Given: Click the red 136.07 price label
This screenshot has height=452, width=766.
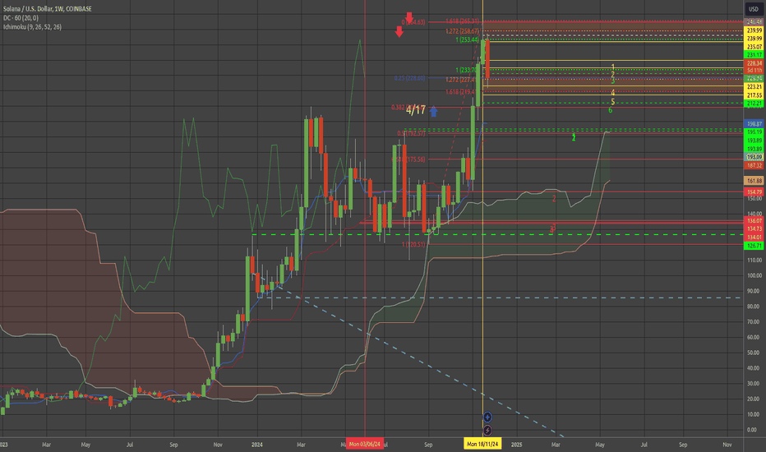Looking at the screenshot, I should coord(754,221).
